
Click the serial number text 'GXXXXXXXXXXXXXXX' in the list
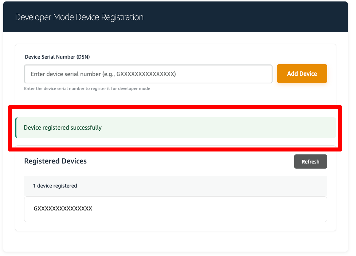[63, 209]
